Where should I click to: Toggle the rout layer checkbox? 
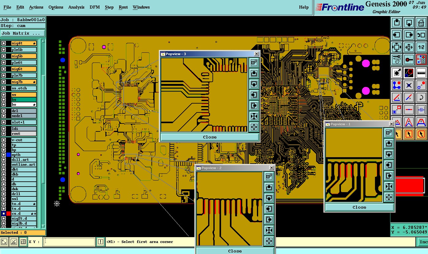tap(4, 134)
